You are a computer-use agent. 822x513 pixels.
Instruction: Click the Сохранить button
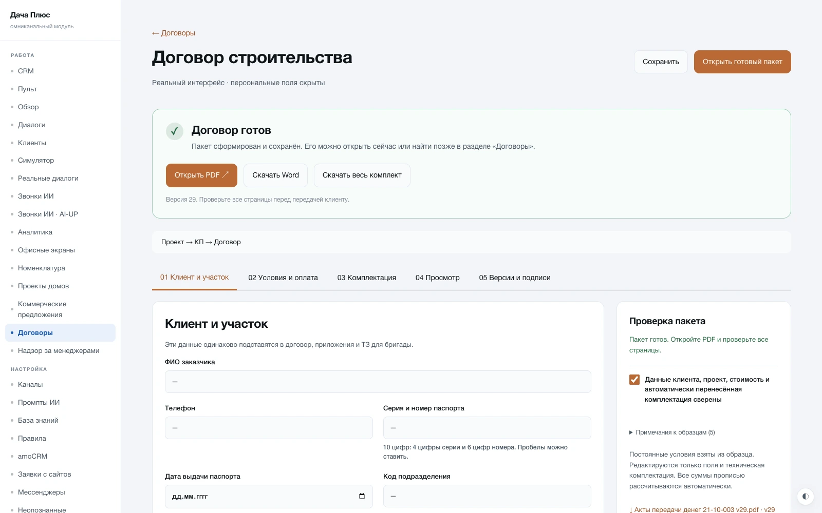(x=661, y=62)
